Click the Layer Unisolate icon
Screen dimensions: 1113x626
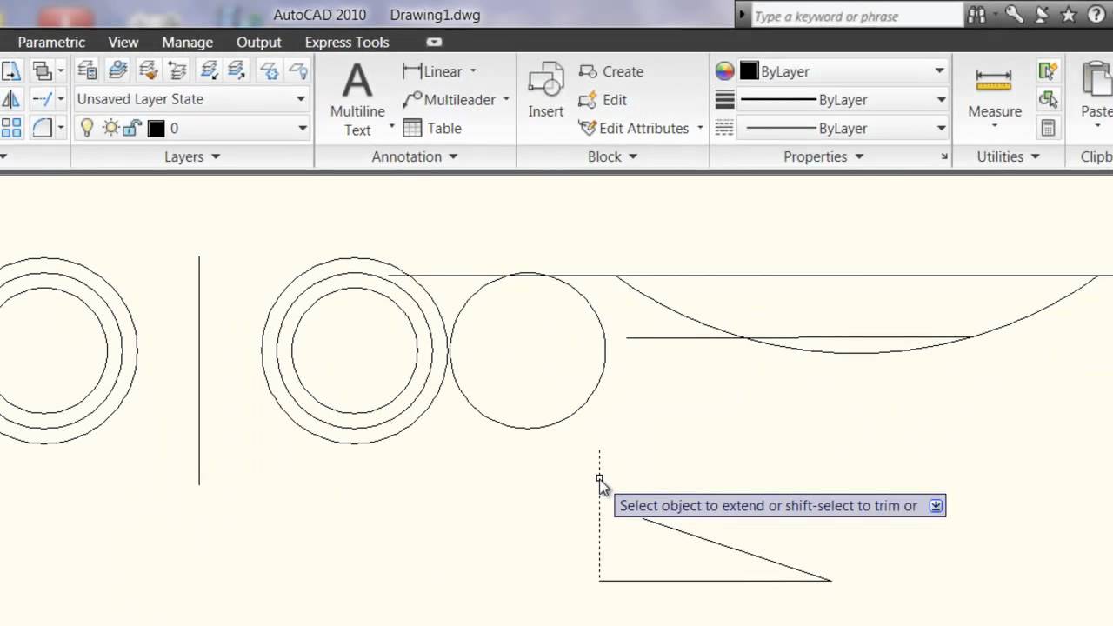click(237, 70)
